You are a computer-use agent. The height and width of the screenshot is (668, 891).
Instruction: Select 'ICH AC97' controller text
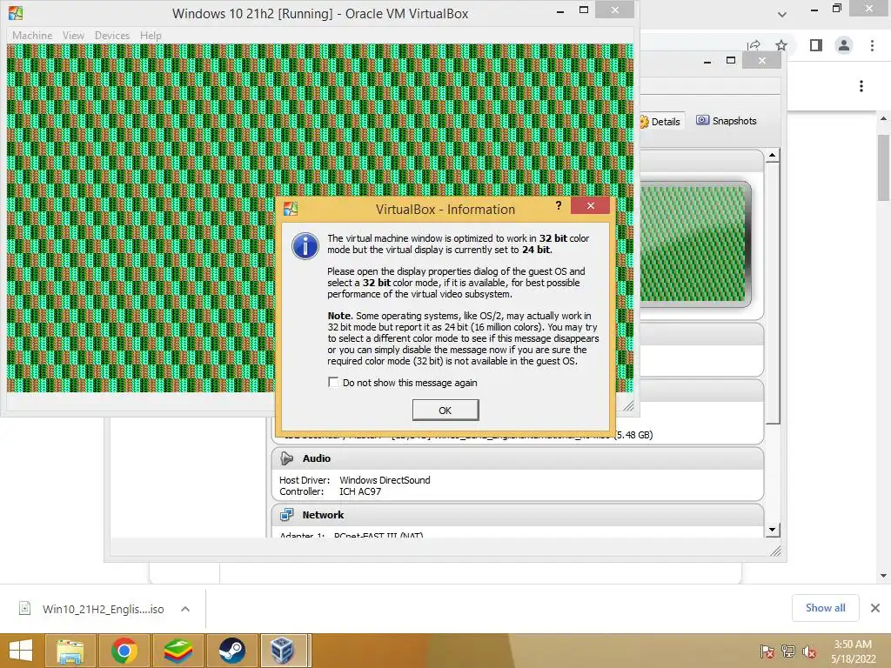(x=360, y=491)
